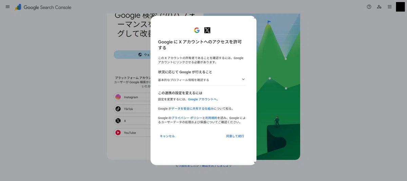
Task: Click the X logo in dialog
Action: coord(207,30)
